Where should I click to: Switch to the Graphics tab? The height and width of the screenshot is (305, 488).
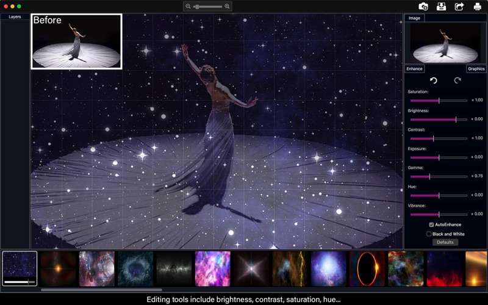476,69
